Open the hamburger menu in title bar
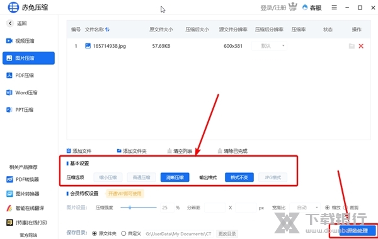 tap(334, 8)
